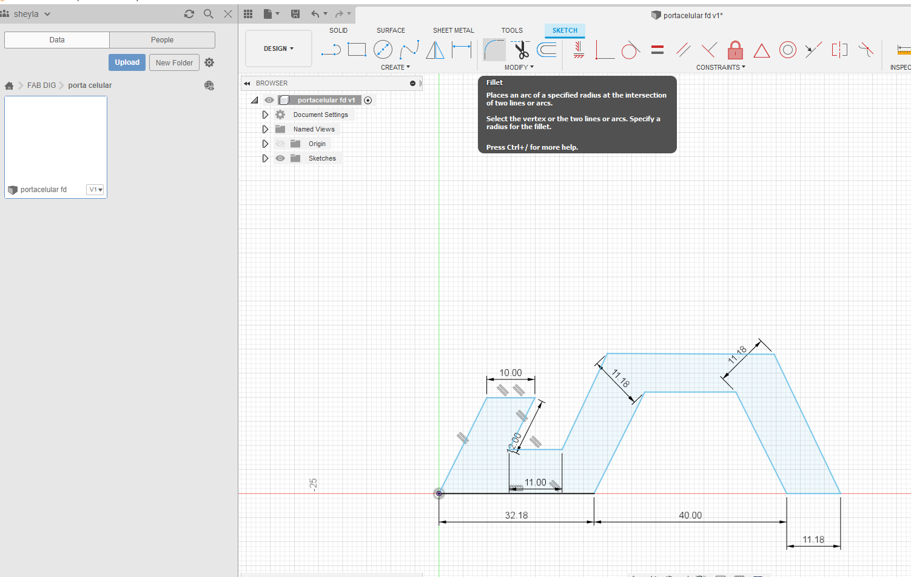The width and height of the screenshot is (911, 577).
Task: Open the People tab in data panel
Action: coord(162,40)
